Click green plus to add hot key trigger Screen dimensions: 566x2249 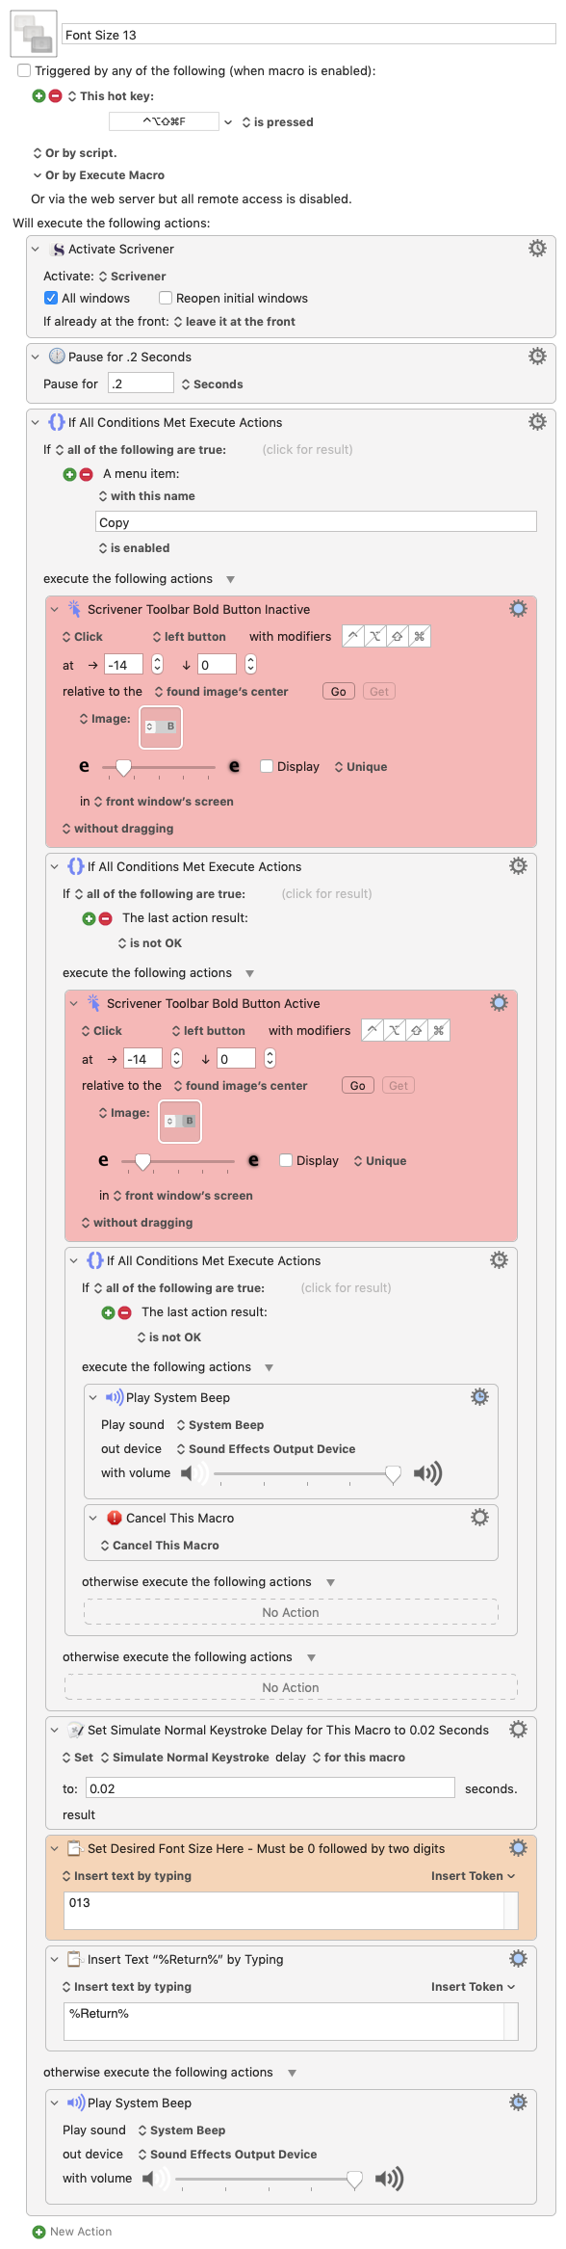39,96
